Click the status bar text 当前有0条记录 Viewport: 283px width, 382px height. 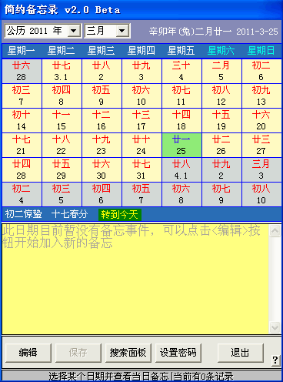[204, 377]
